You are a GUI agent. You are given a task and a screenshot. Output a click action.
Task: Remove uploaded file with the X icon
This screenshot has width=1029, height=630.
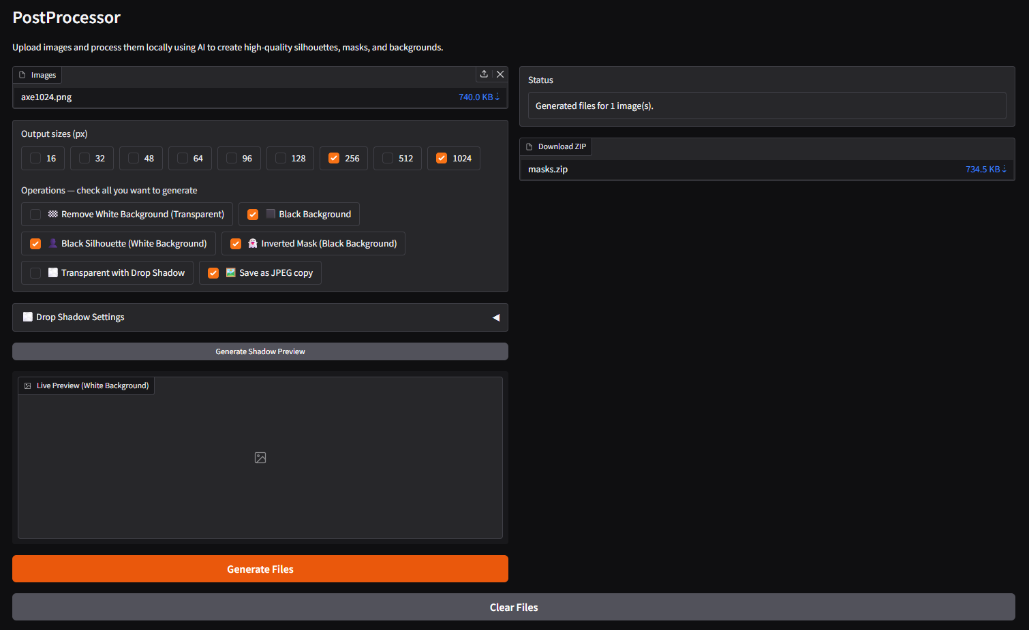point(500,74)
